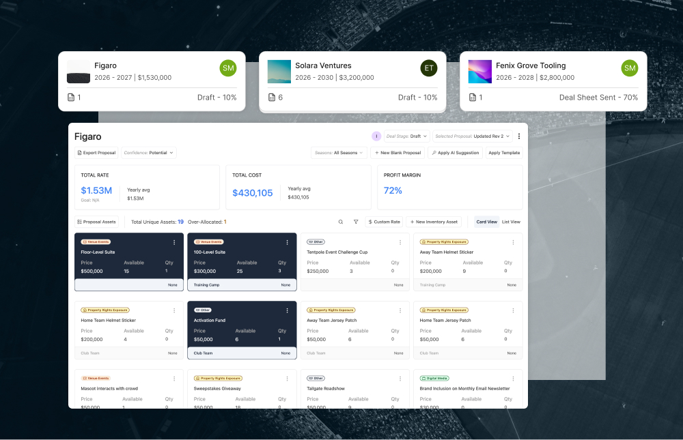The width and height of the screenshot is (683, 440).
Task: Click the SM avatar on the Figaro deal card
Action: [227, 68]
